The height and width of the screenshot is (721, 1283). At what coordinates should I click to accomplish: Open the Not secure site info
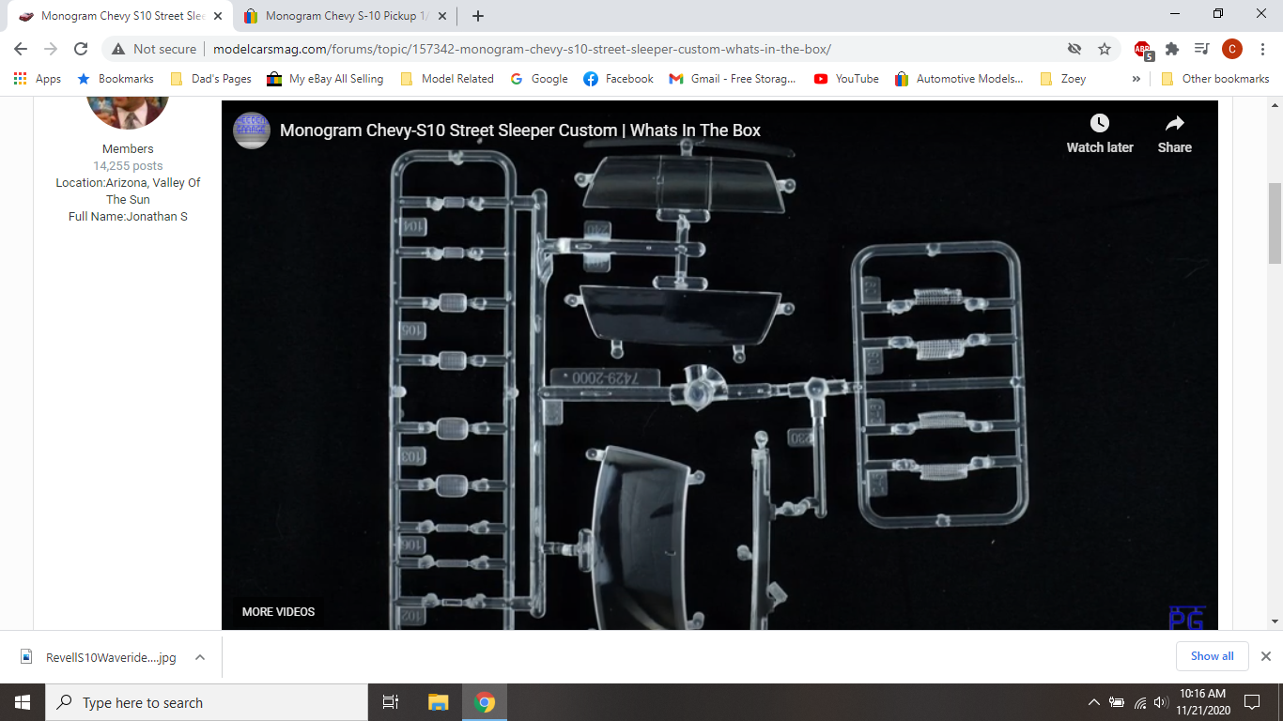click(x=154, y=49)
